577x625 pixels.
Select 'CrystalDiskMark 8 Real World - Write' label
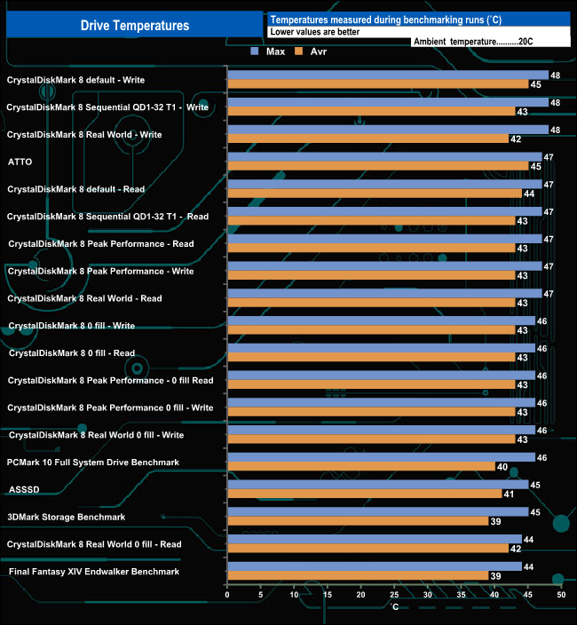click(84, 135)
